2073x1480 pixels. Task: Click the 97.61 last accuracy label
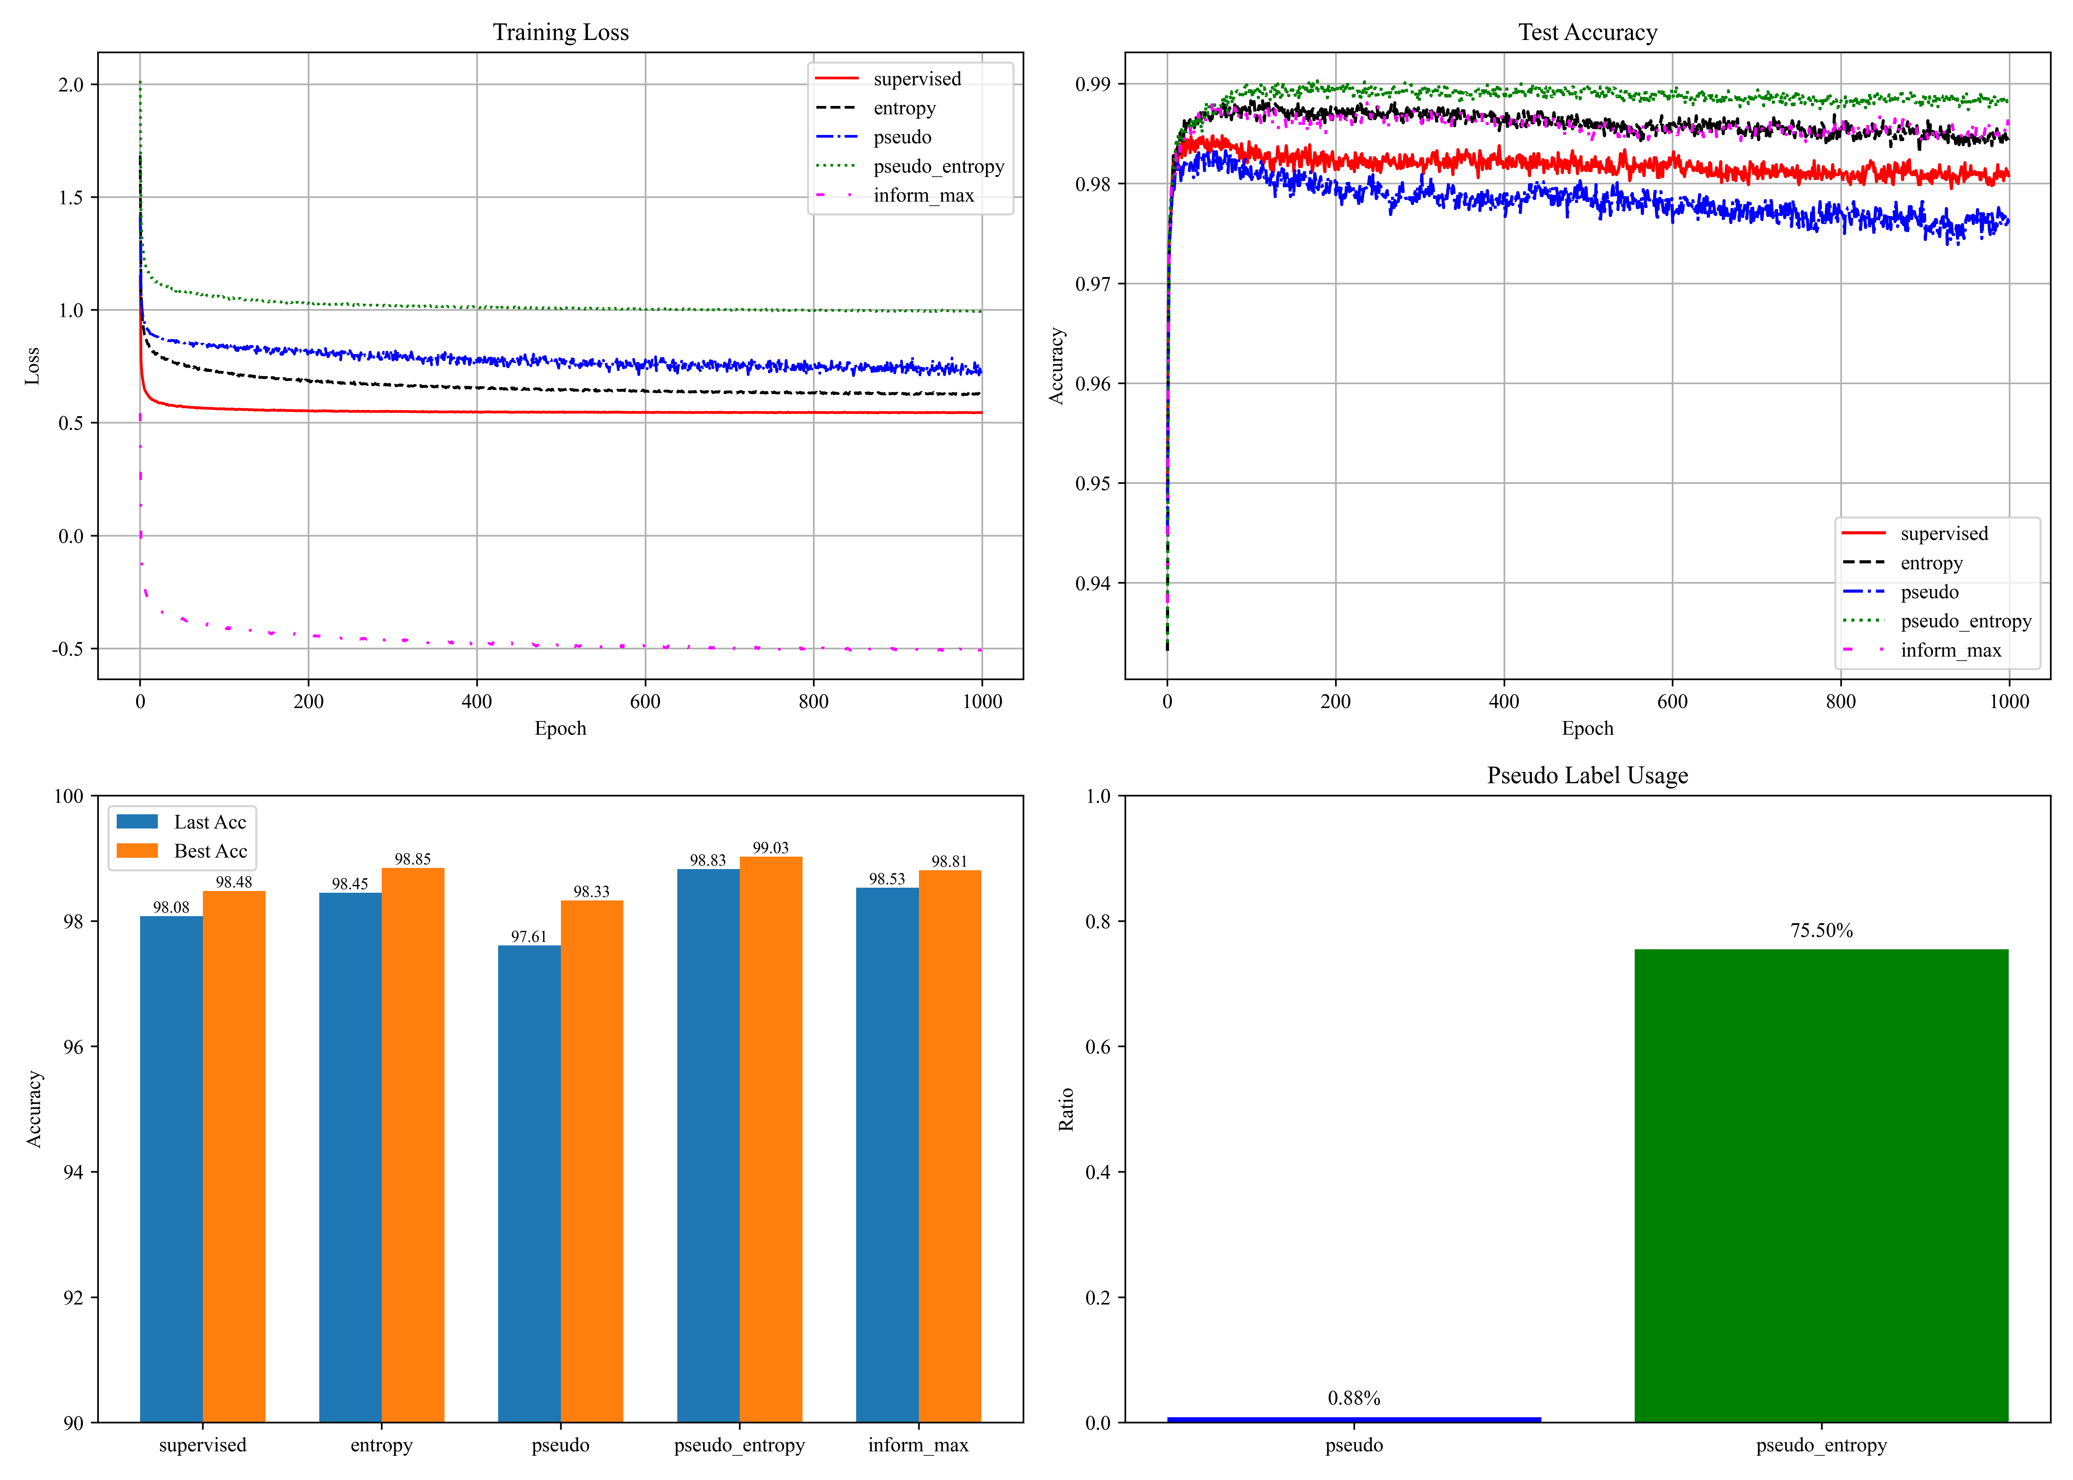529,937
